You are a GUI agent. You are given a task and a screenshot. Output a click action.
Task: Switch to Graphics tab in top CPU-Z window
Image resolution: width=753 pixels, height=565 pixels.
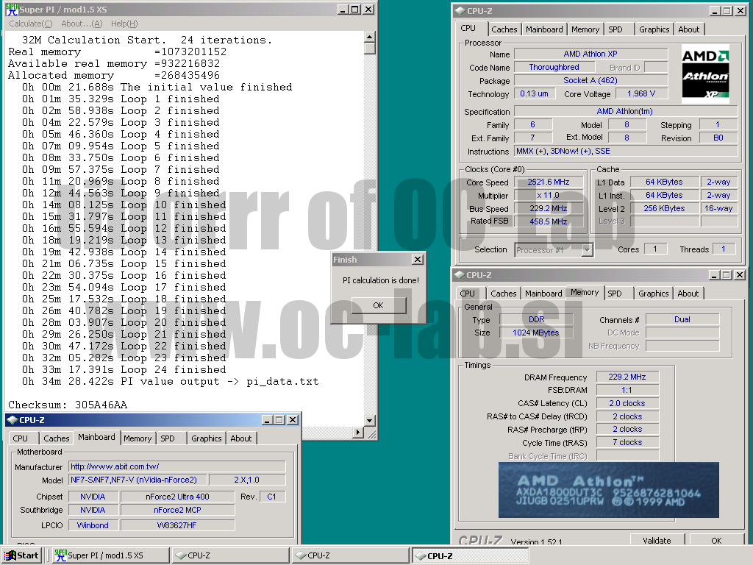tap(654, 29)
